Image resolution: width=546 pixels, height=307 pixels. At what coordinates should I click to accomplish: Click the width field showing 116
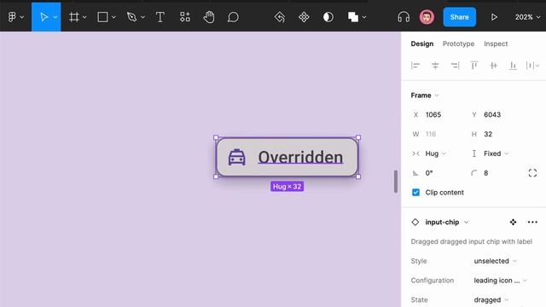point(431,134)
